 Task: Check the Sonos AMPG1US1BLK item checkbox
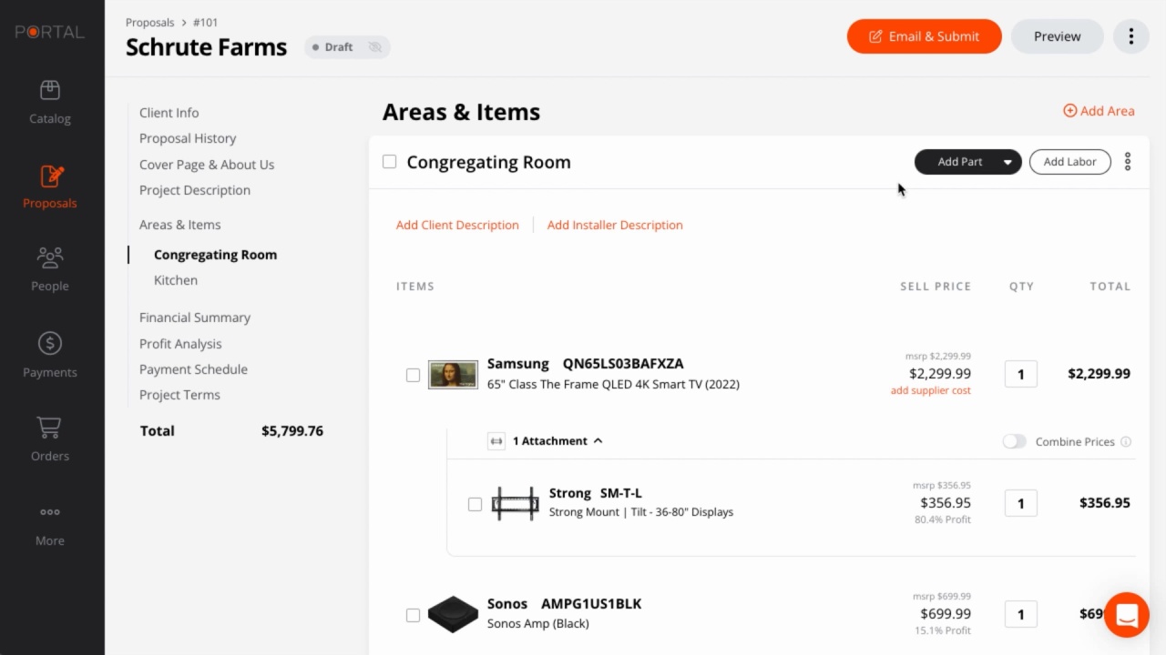[x=413, y=615]
